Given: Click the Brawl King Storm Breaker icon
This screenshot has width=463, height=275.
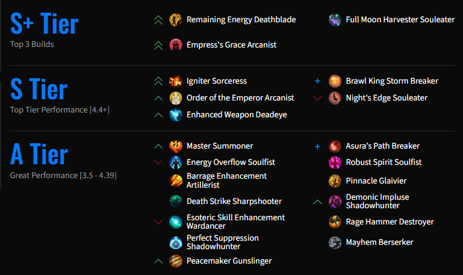Looking at the screenshot, I should tap(335, 81).
